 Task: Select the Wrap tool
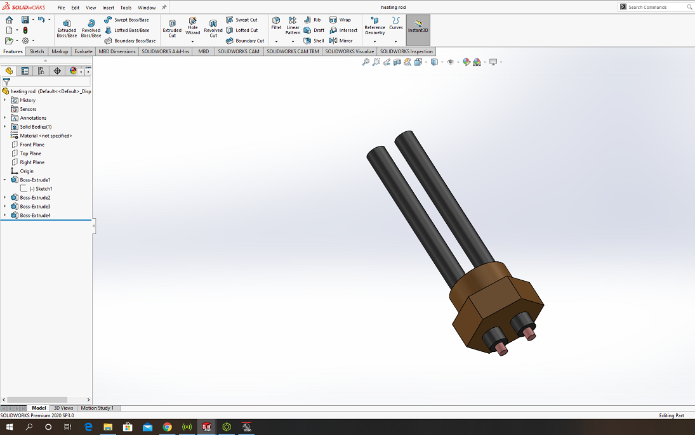pyautogui.click(x=340, y=20)
